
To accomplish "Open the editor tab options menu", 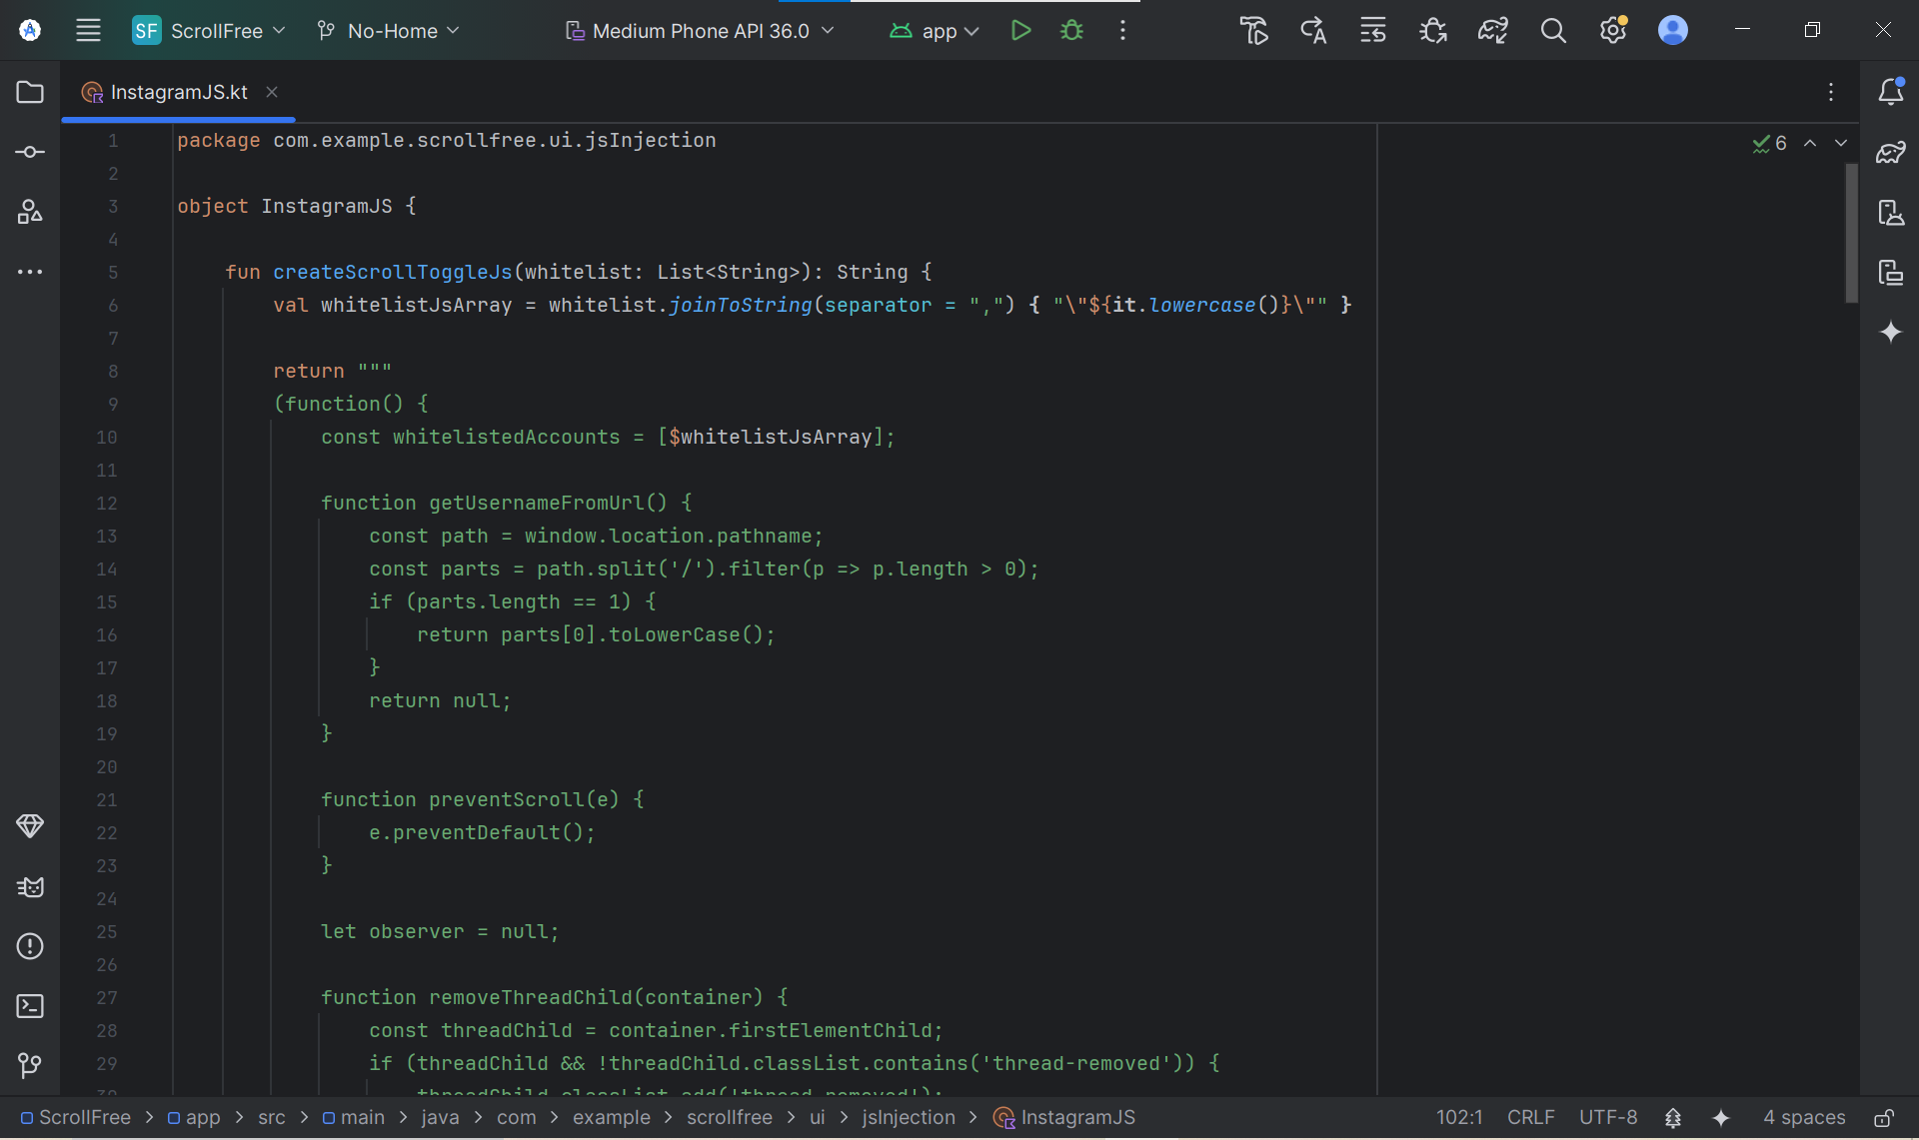I will 1831,92.
